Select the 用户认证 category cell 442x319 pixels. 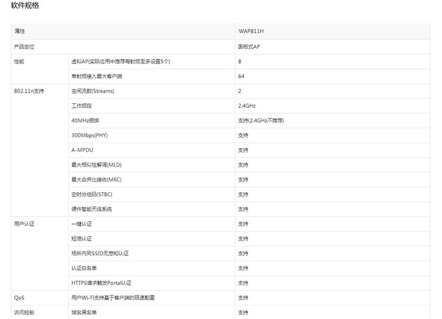point(39,254)
